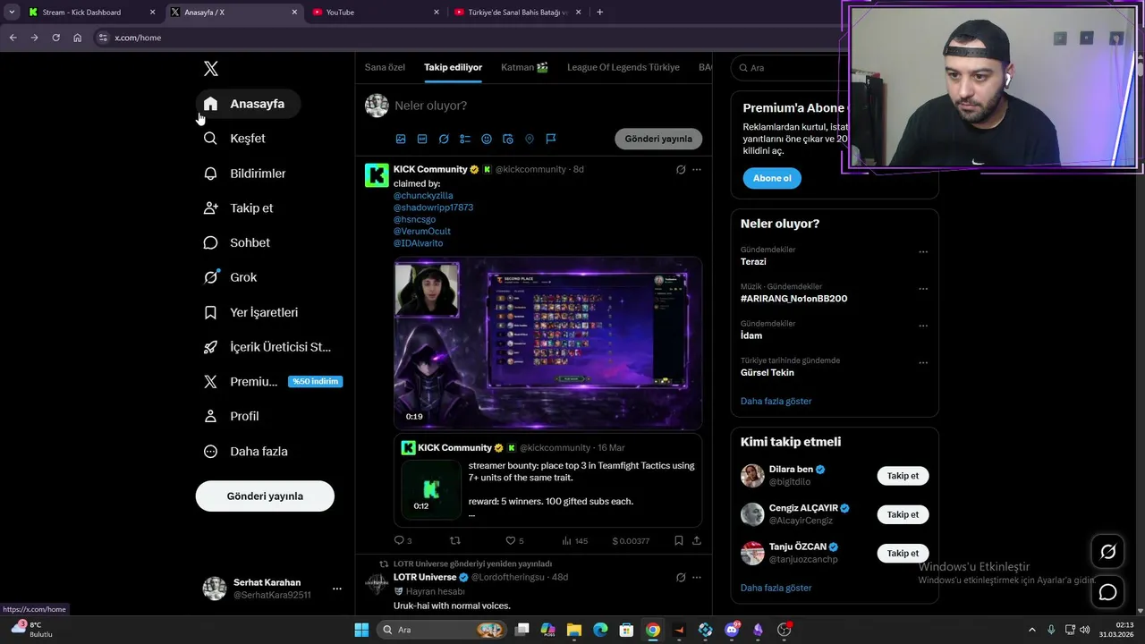1145x644 pixels.
Task: Click the %50 indirim Premium badge
Action: 316,382
